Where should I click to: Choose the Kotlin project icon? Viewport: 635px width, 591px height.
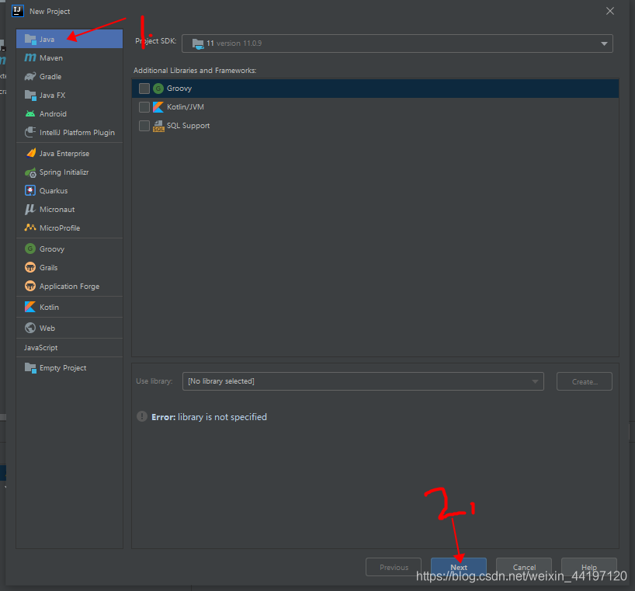30,308
